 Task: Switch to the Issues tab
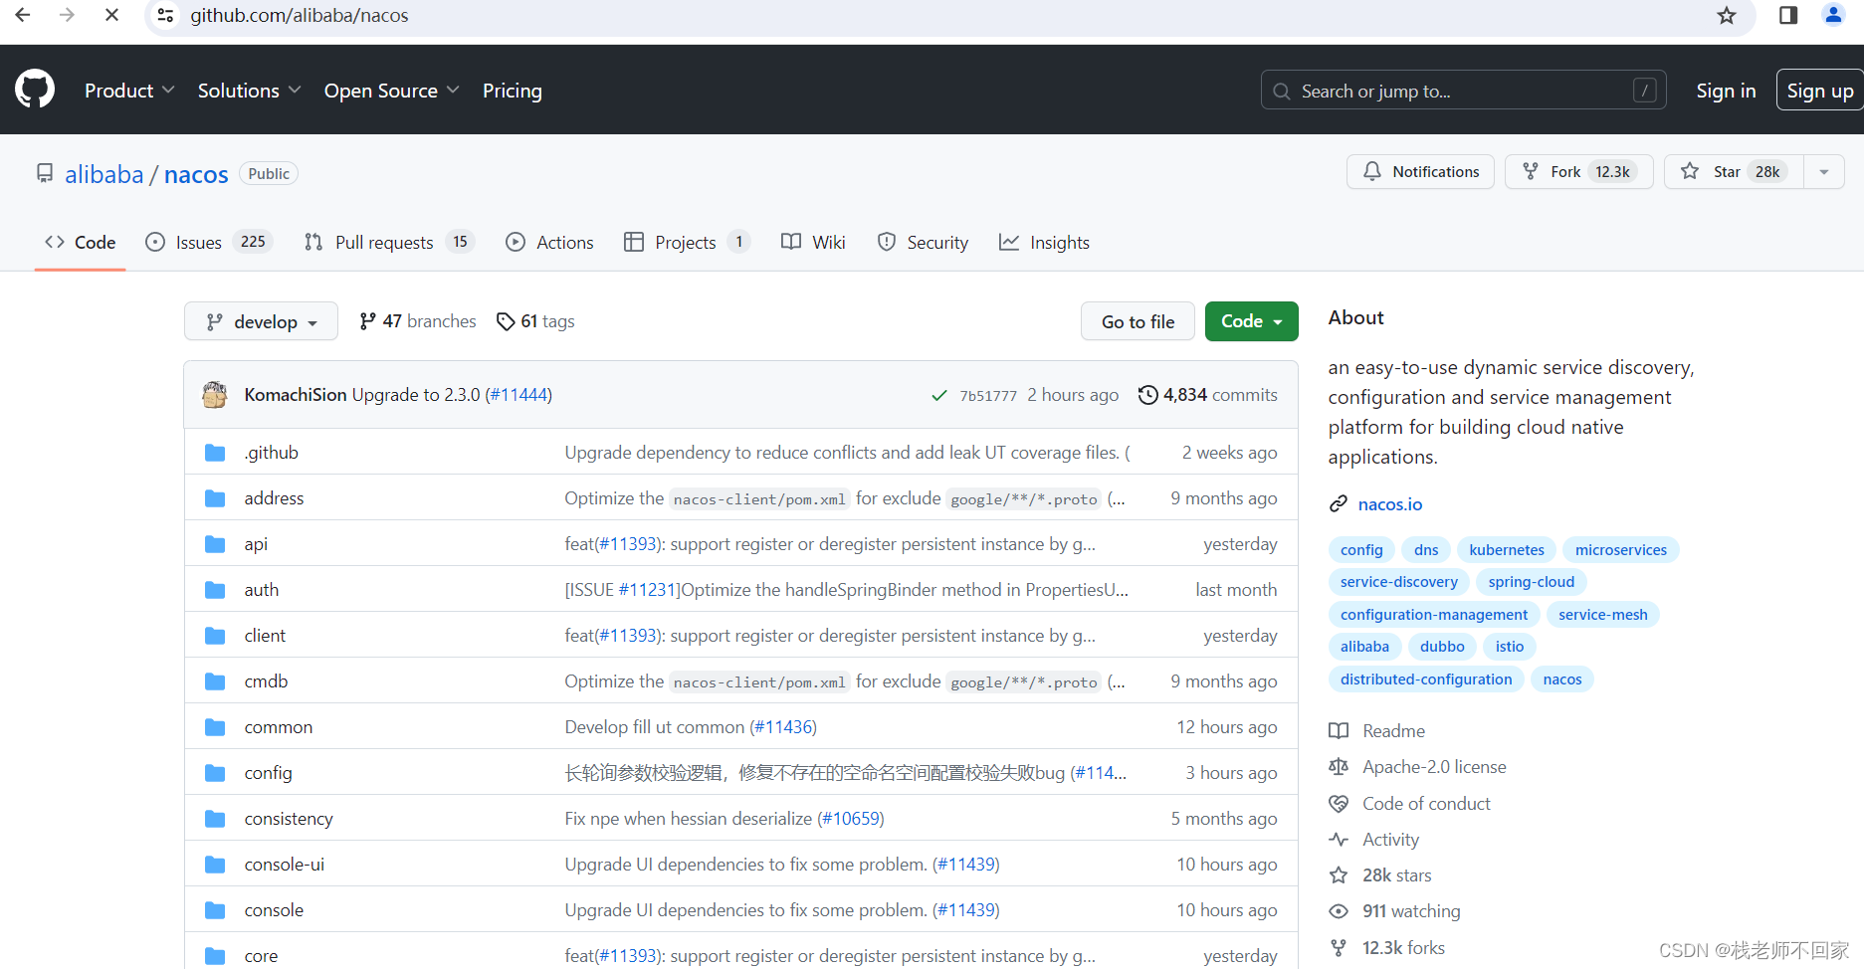click(209, 242)
